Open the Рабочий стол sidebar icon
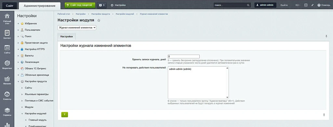333x127 pixels. click(7, 19)
